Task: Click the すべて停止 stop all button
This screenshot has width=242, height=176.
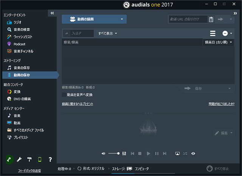Action: click(x=218, y=168)
